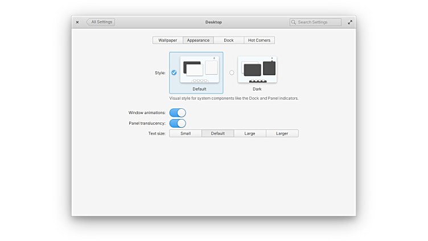Turn off the Panel translucency switch
428x241 pixels.
click(178, 123)
